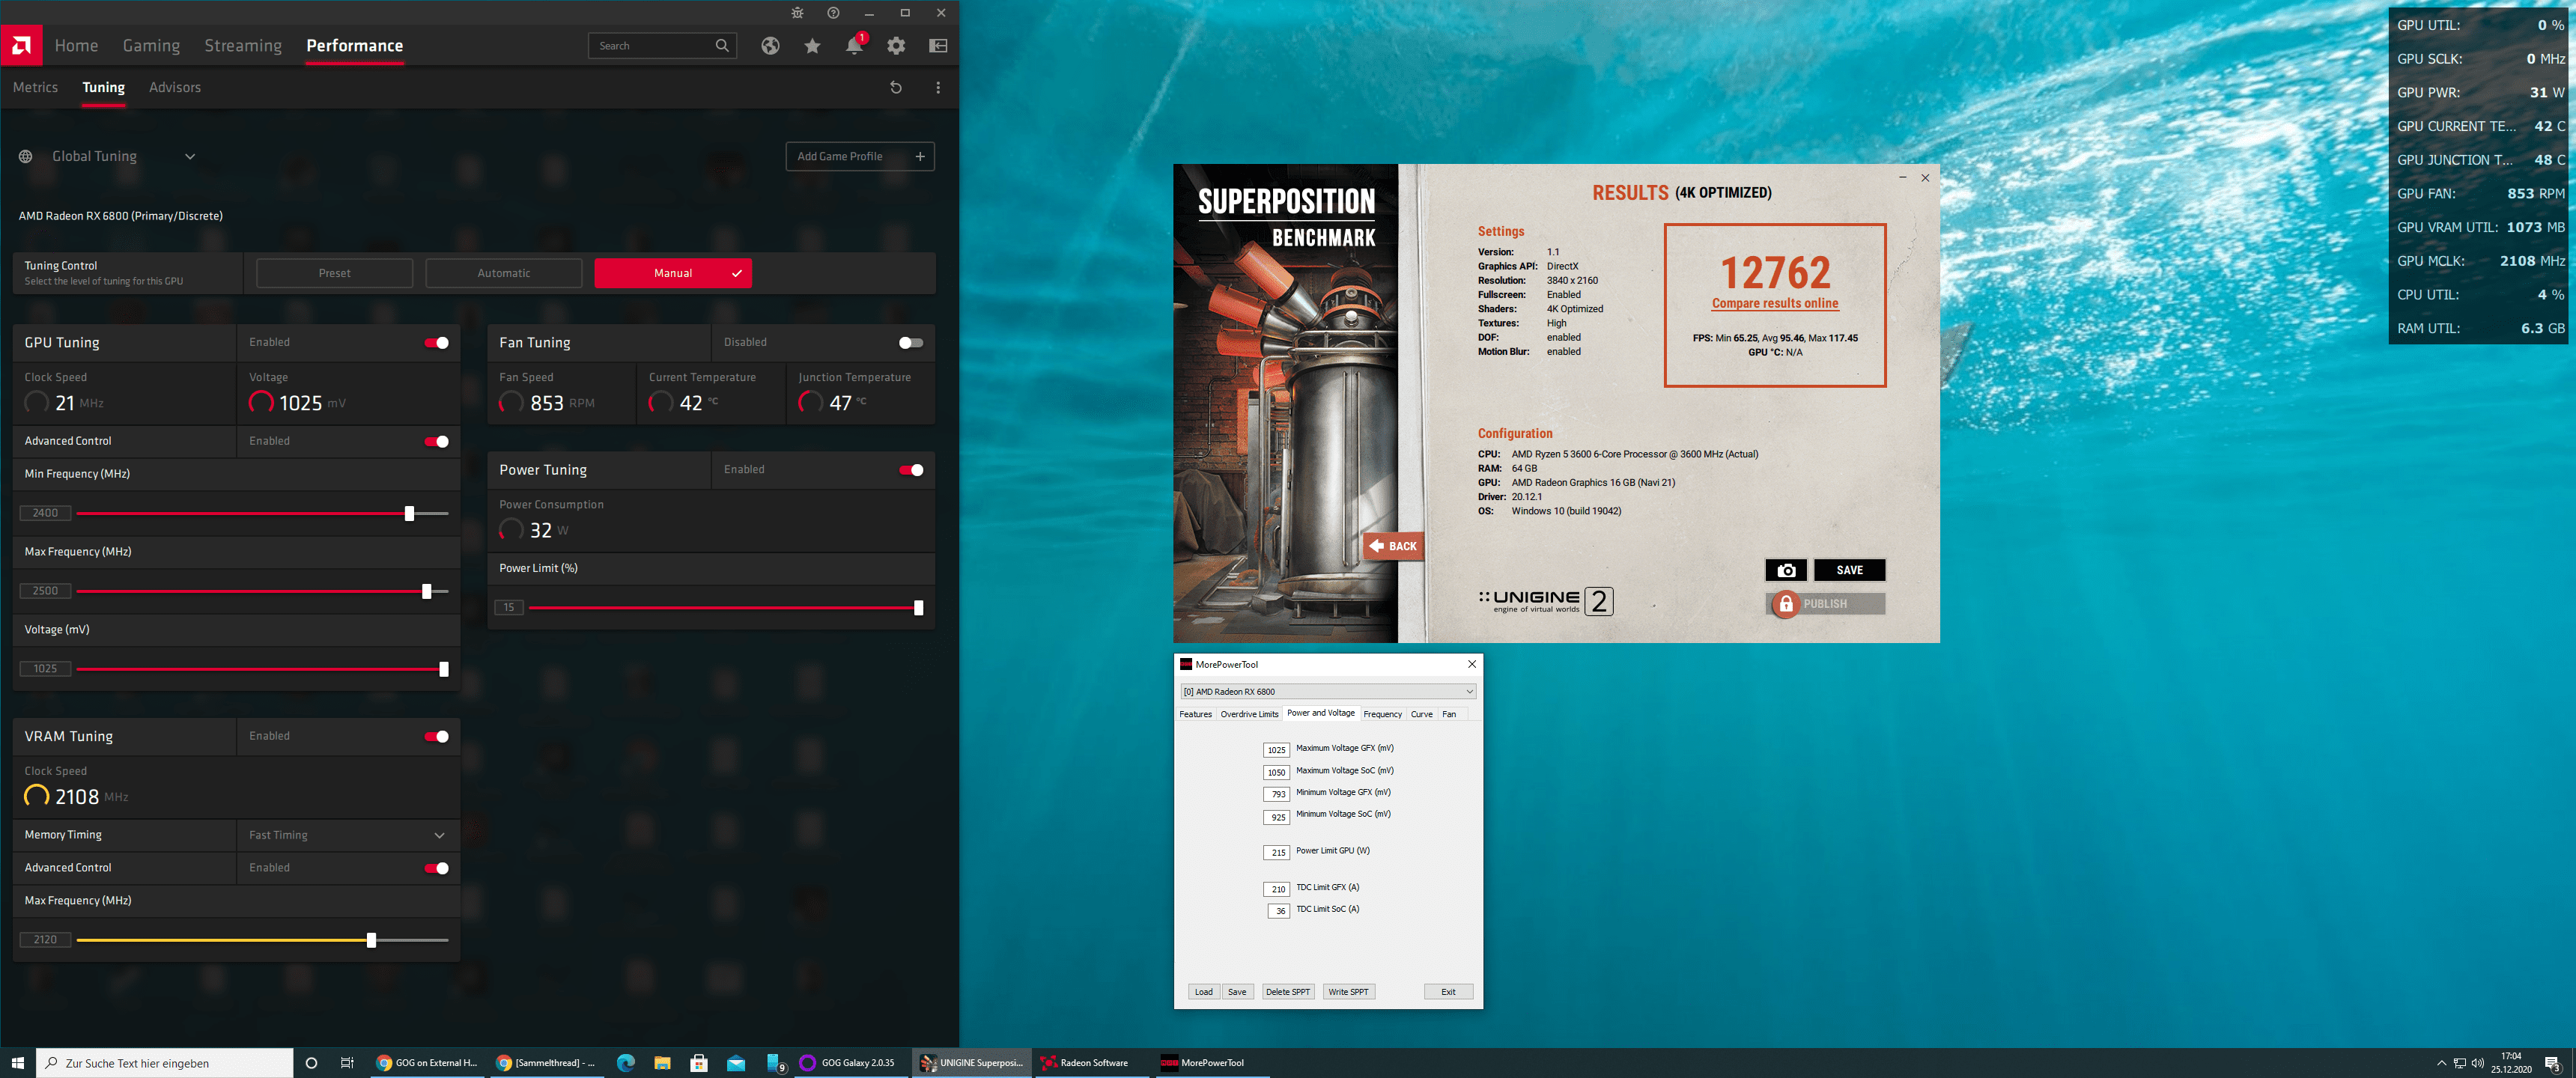The height and width of the screenshot is (1078, 2576).
Task: Show hidden system tray icons
Action: tap(2441, 1063)
